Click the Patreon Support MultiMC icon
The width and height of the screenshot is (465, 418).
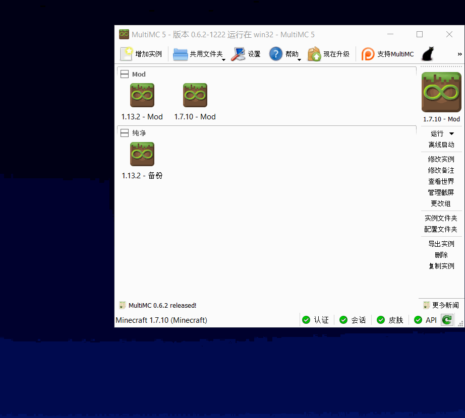tap(368, 54)
